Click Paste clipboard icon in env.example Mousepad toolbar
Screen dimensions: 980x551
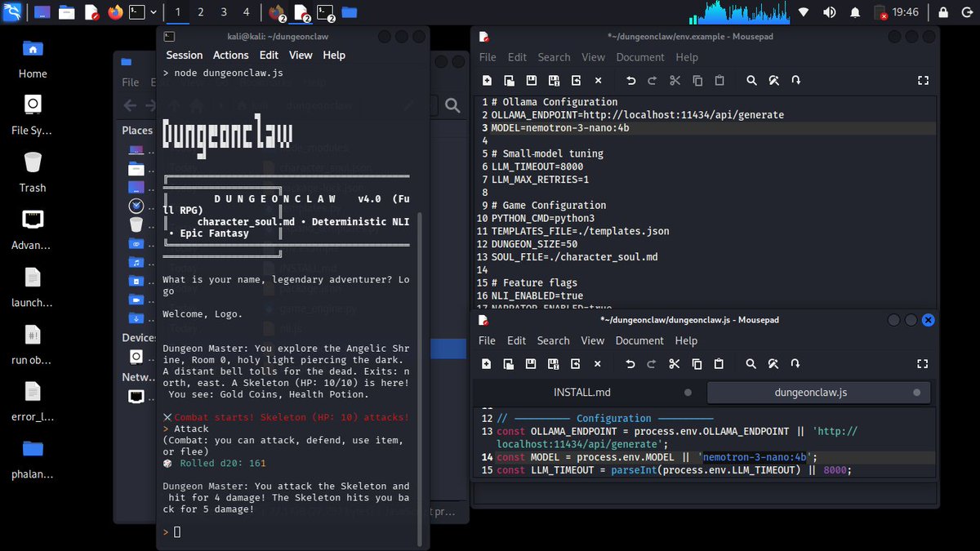click(x=719, y=80)
